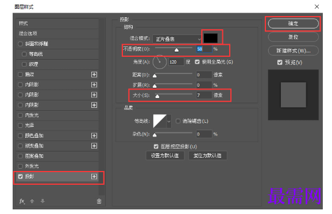Click plus icon beside 渐变叠加
Viewport: 332px width, 214px height.
[94, 146]
